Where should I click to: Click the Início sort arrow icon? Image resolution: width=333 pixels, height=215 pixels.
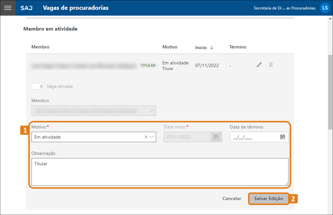click(212, 47)
